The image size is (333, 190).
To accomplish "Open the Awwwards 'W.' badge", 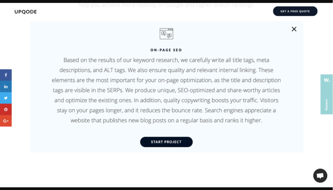I will 327,80.
